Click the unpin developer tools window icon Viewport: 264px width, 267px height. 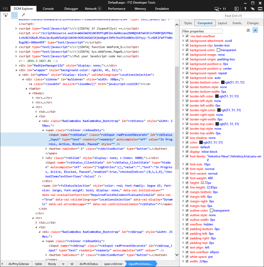tap(253, 9)
